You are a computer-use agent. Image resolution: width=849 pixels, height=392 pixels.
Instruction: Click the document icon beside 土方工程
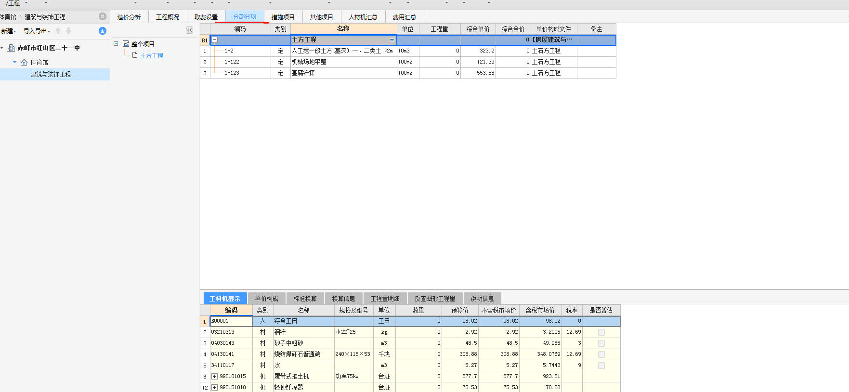(x=135, y=55)
